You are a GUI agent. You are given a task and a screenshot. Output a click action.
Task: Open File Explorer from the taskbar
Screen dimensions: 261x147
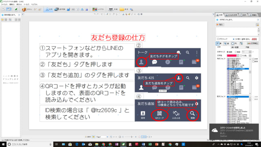[97, 144]
